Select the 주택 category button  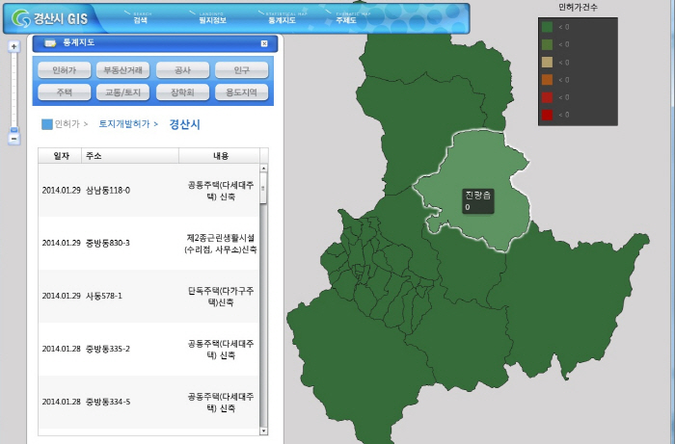pos(65,92)
